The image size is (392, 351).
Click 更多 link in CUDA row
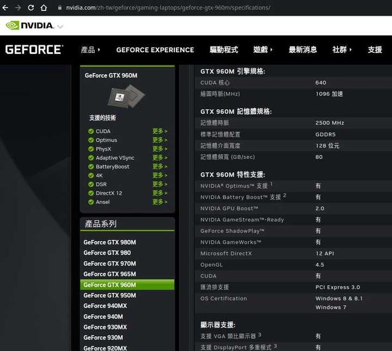pyautogui.click(x=160, y=131)
